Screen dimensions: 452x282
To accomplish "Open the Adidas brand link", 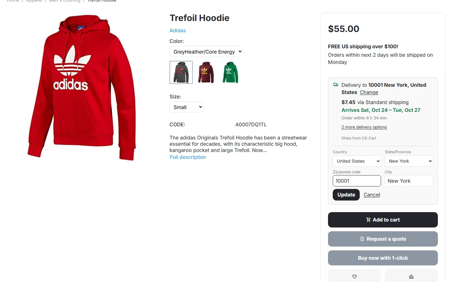I will tap(178, 30).
